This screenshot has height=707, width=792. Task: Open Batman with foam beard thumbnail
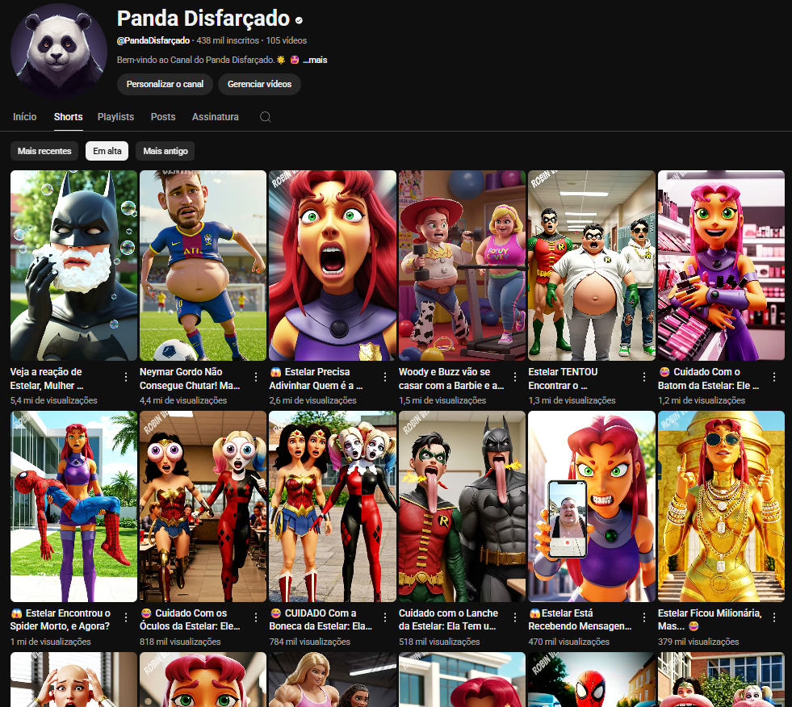[73, 266]
